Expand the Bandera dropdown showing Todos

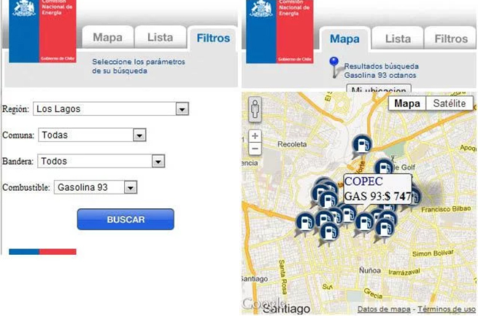click(101, 161)
